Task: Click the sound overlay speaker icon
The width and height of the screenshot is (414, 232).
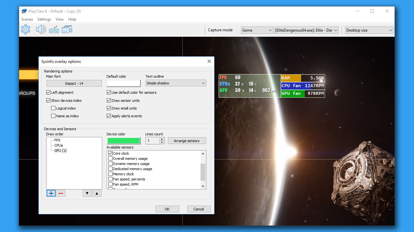Action: (41, 29)
